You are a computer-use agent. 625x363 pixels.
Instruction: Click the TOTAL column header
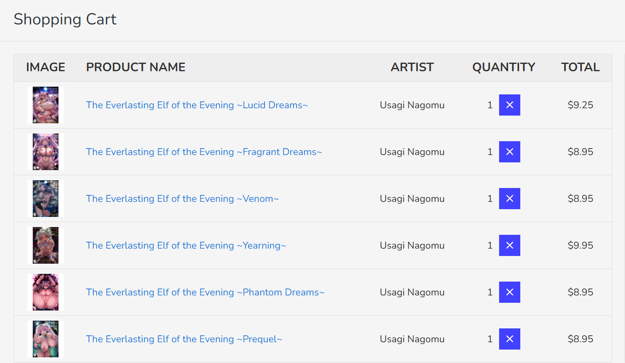coord(580,67)
